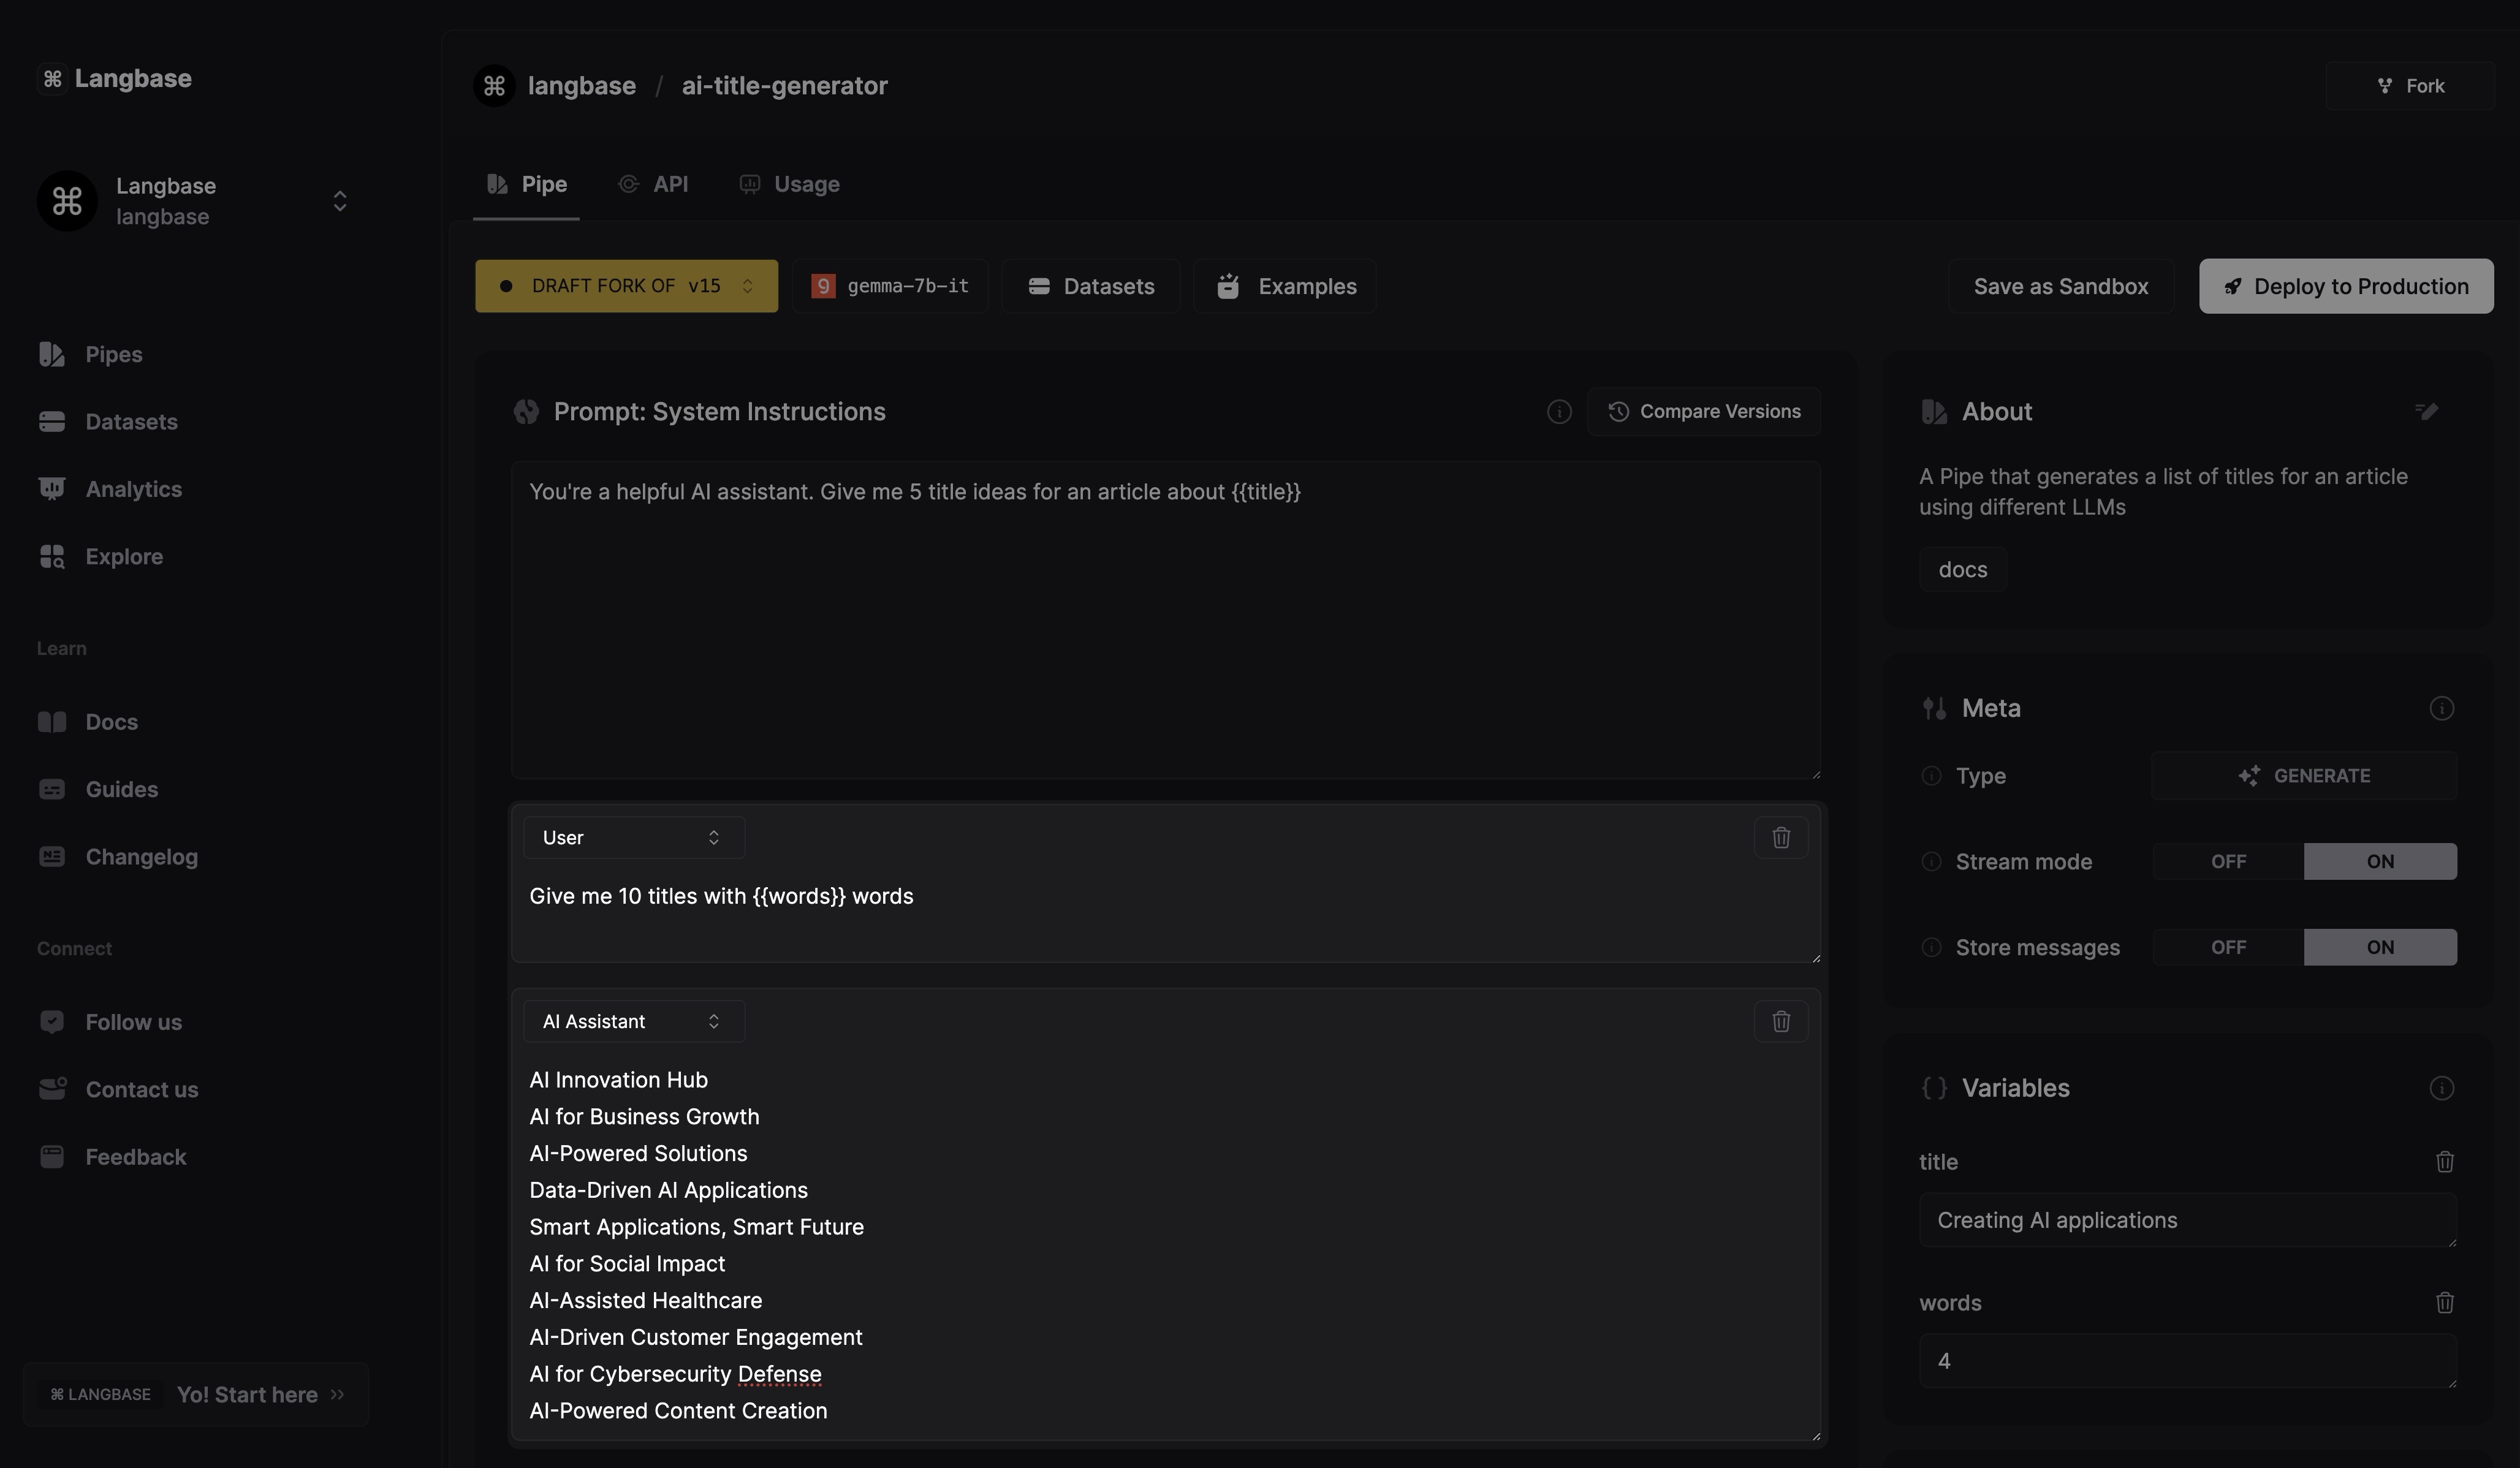Switch to the API tab

point(654,184)
